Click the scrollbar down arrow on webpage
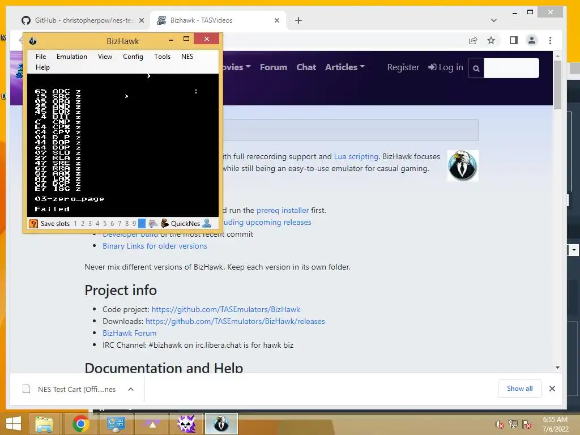 [x=557, y=368]
